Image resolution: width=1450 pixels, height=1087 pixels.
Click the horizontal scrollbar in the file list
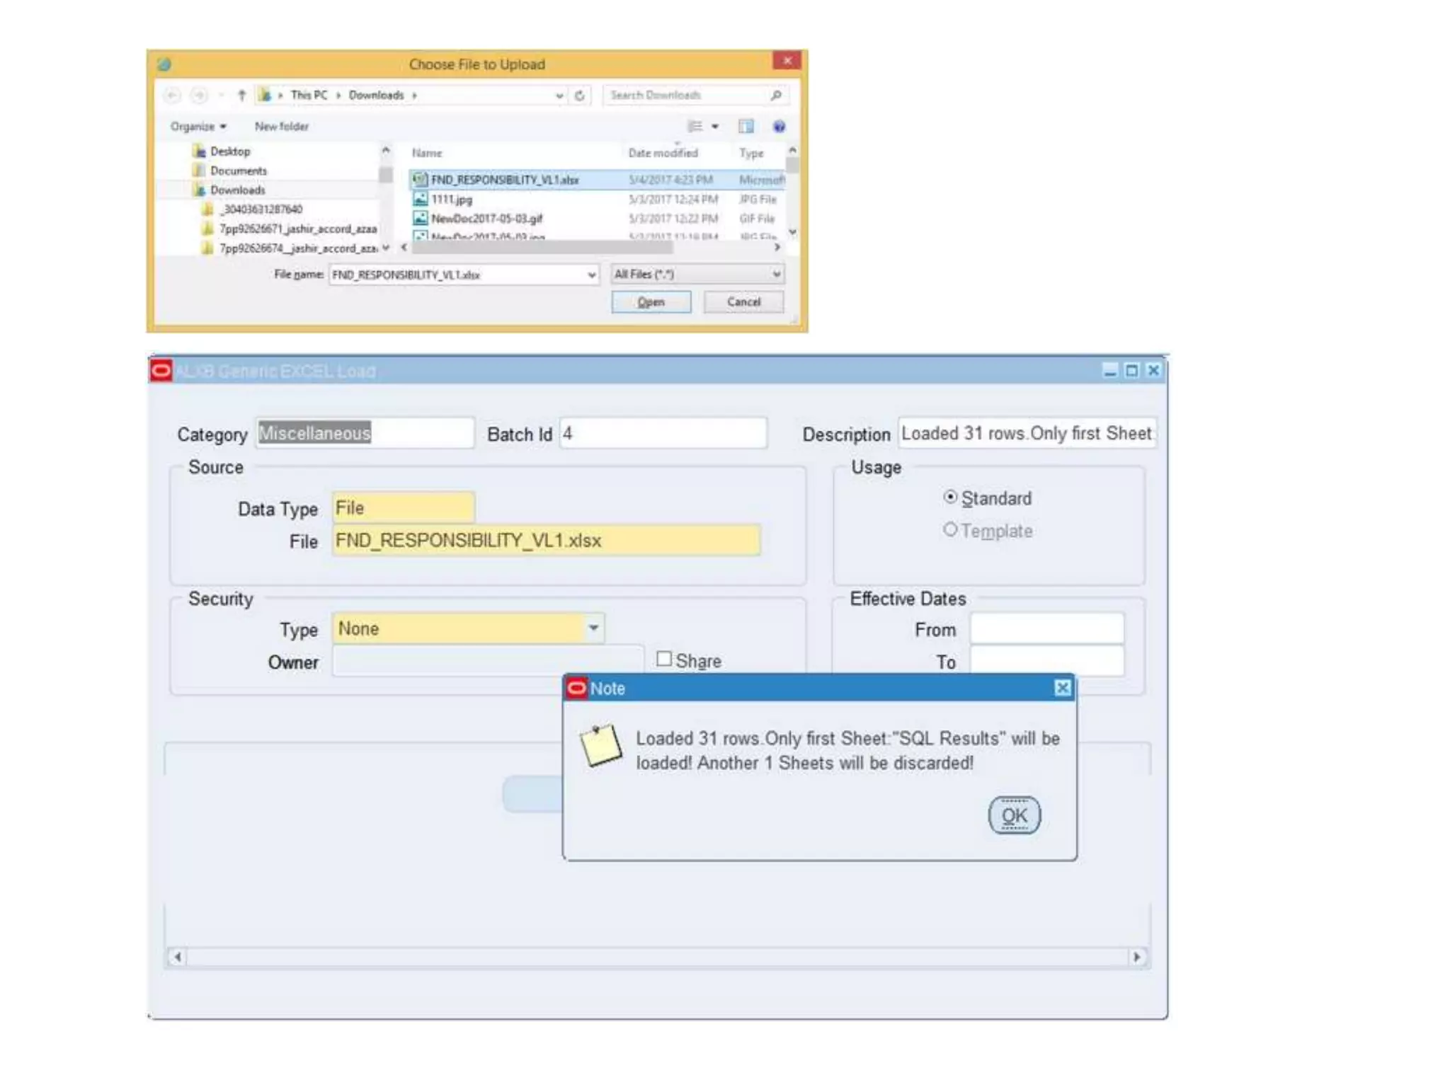coord(542,248)
